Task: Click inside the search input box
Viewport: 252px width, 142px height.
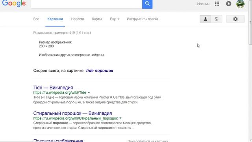Action: point(87,4)
